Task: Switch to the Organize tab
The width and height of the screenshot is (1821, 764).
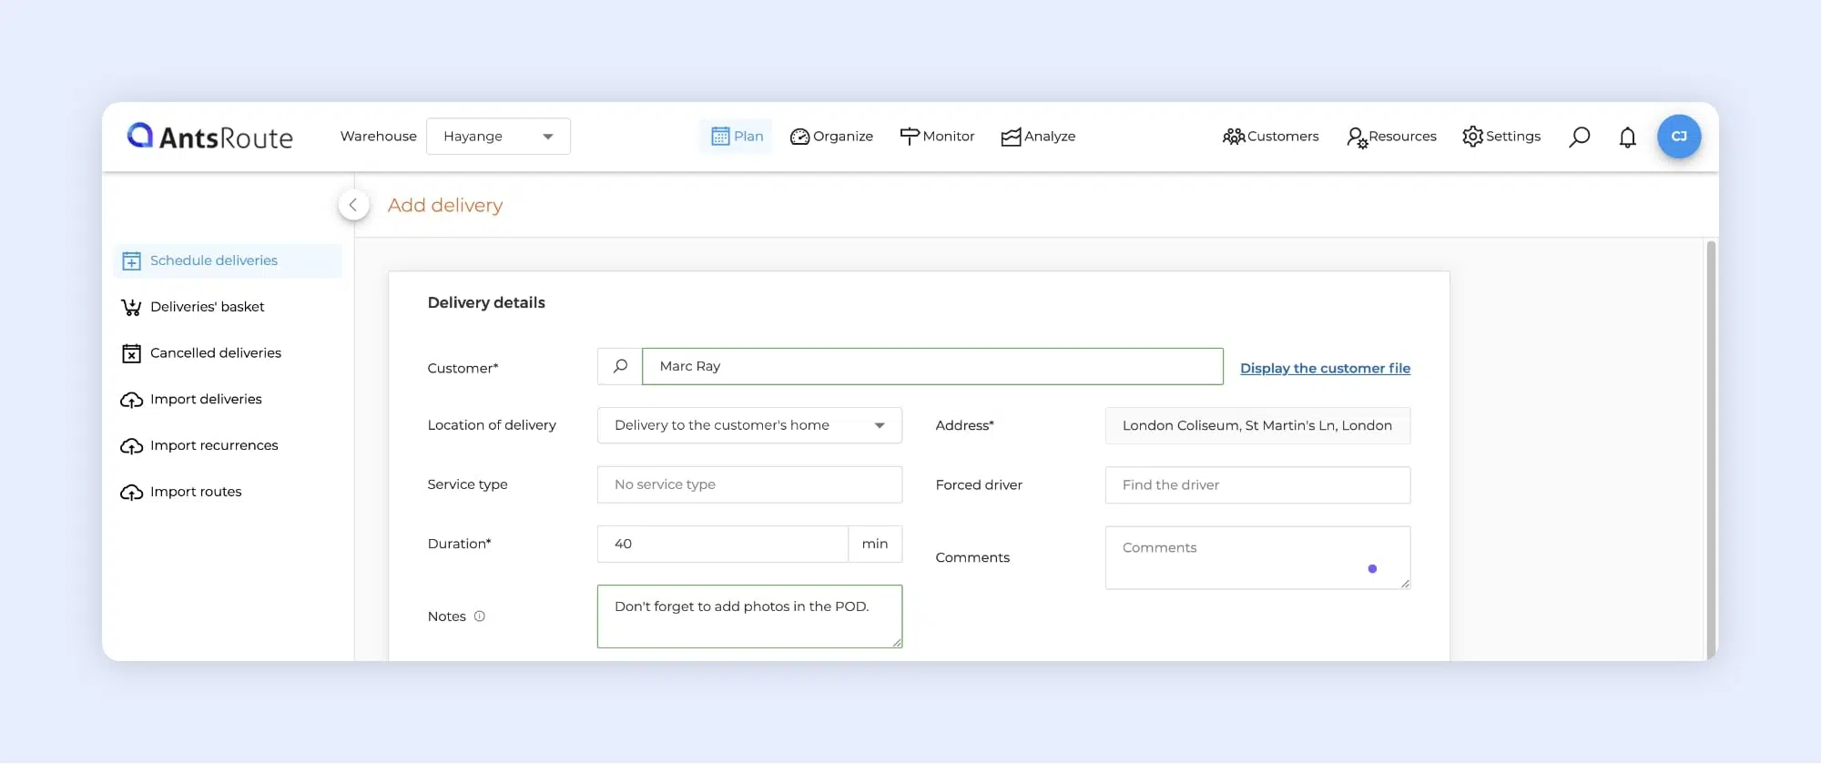Action: [831, 137]
